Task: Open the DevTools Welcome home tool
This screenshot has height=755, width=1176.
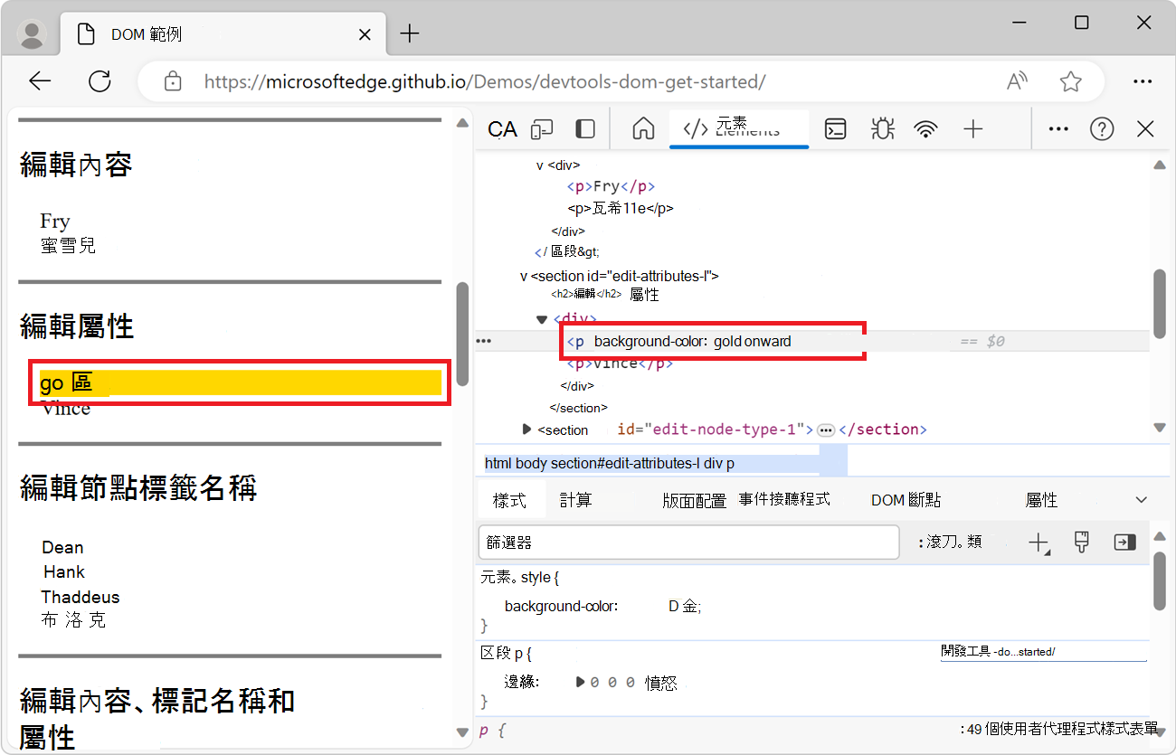Action: [643, 129]
